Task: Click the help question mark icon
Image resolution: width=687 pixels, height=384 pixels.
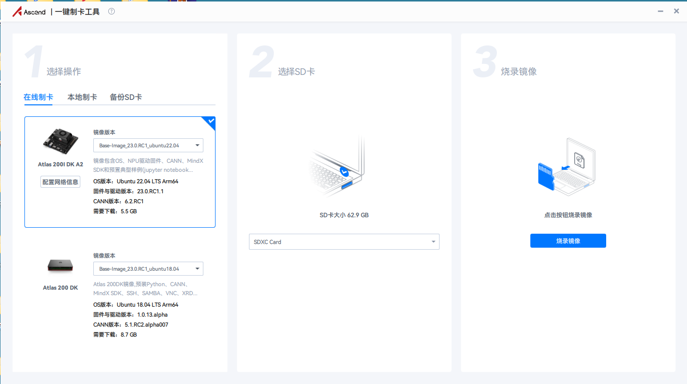Action: tap(111, 11)
